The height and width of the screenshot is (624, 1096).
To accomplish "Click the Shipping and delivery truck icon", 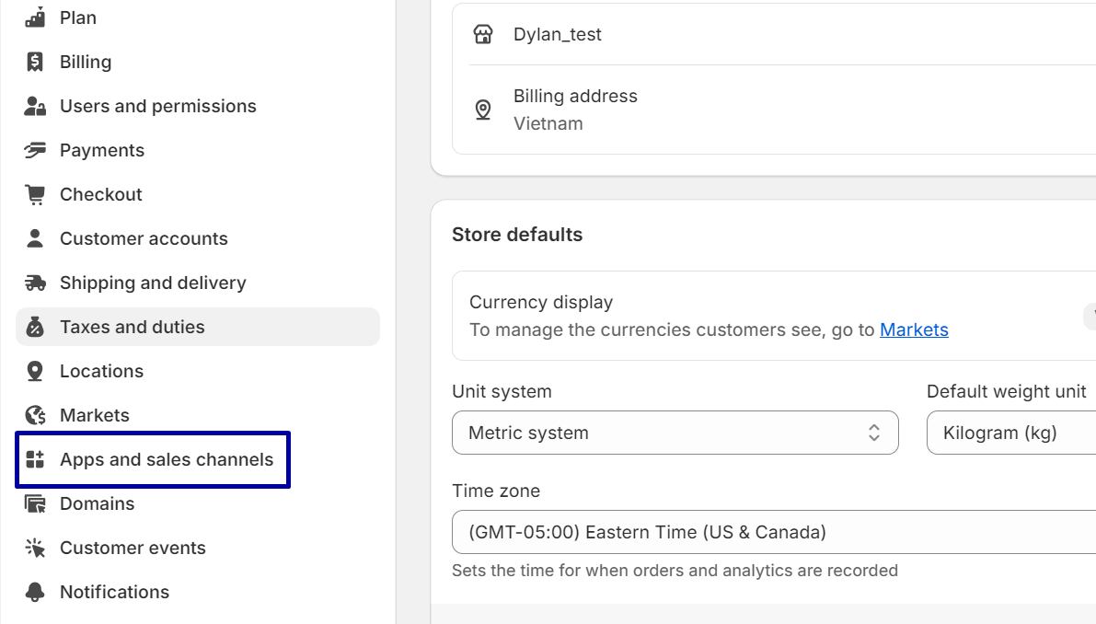I will (35, 283).
